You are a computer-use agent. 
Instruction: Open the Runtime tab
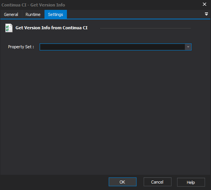(x=33, y=14)
